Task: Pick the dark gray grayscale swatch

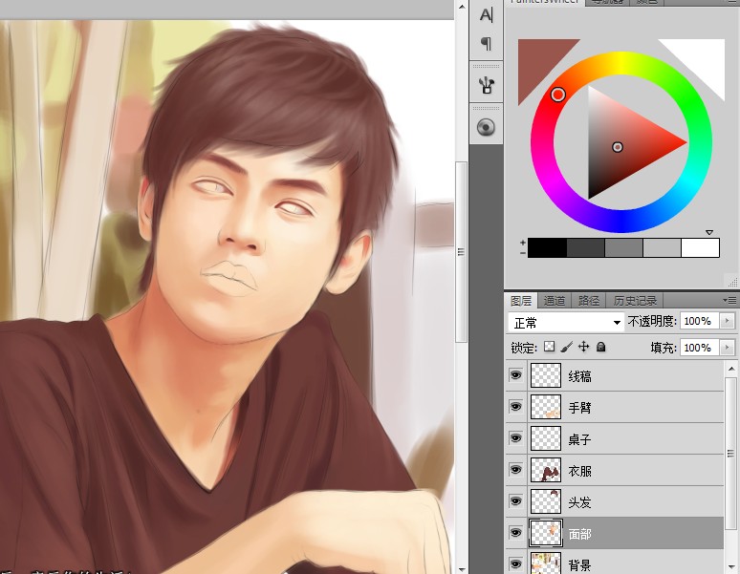Action: pos(586,248)
